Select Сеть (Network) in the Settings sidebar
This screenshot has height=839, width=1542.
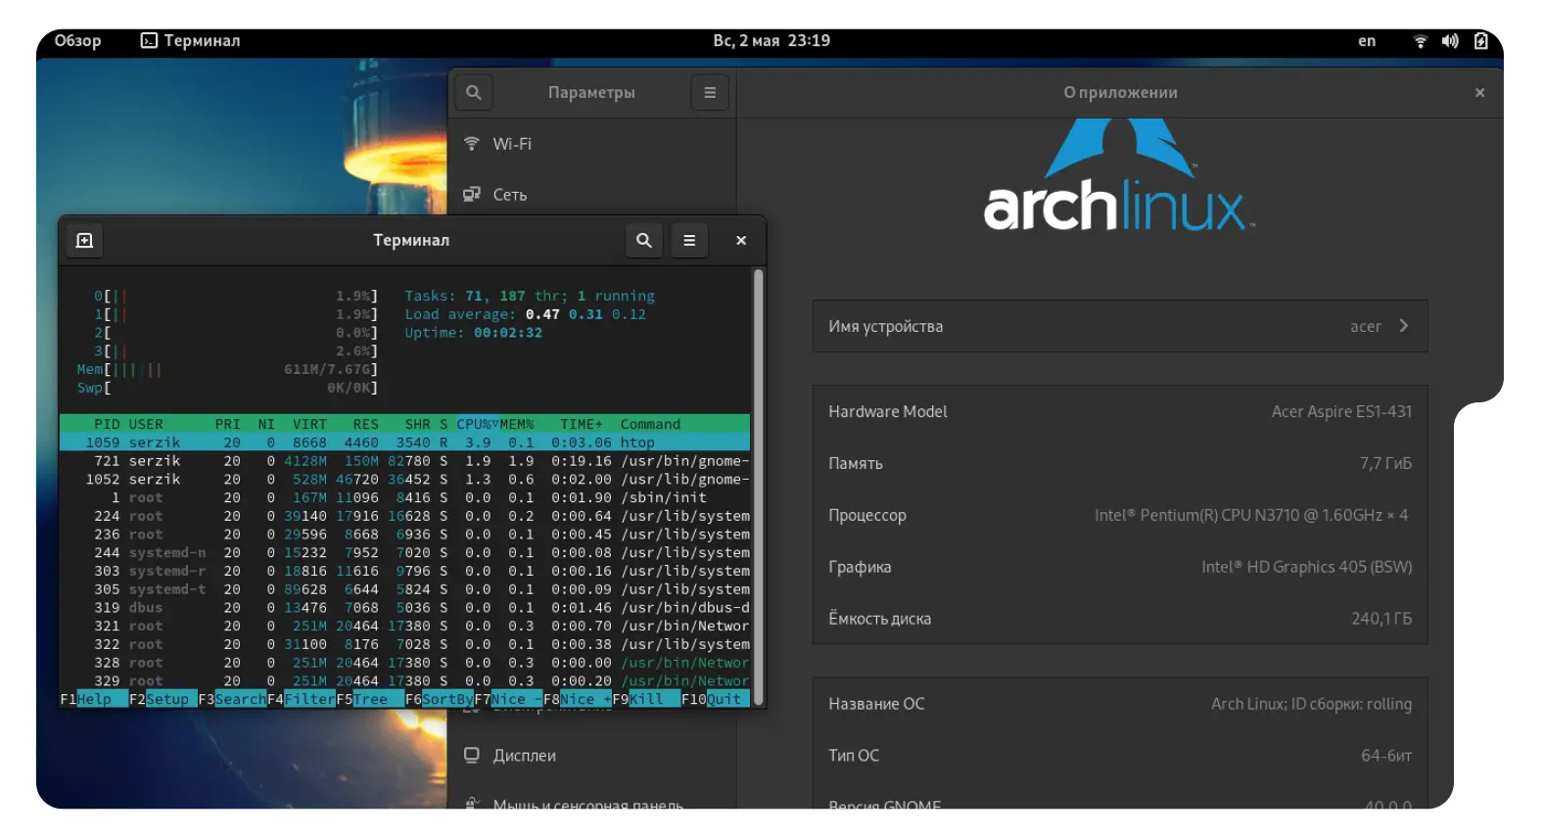click(x=509, y=195)
